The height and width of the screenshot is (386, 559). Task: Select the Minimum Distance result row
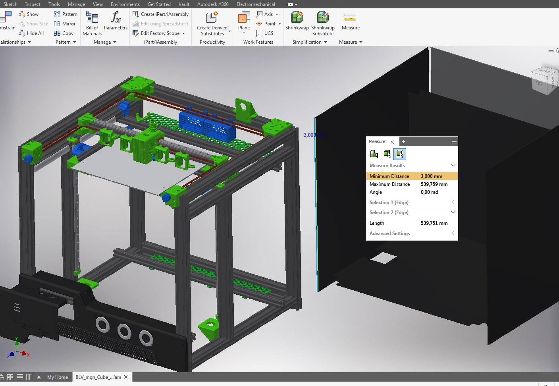(x=411, y=176)
